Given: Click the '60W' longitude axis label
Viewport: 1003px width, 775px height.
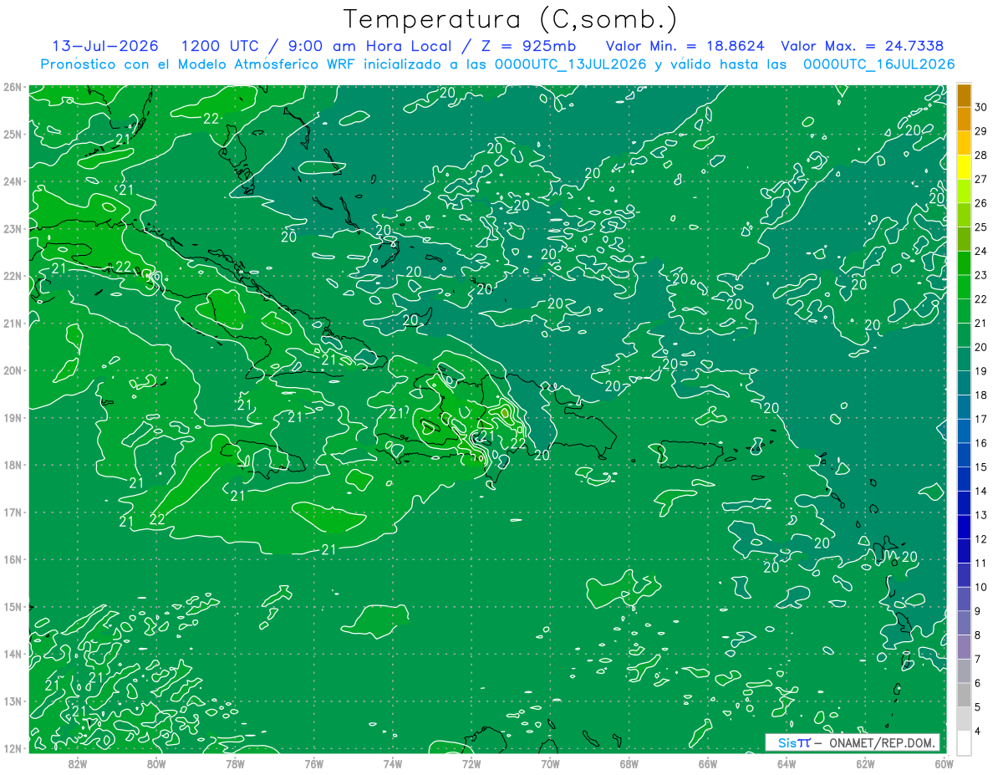Looking at the screenshot, I should click(x=944, y=763).
